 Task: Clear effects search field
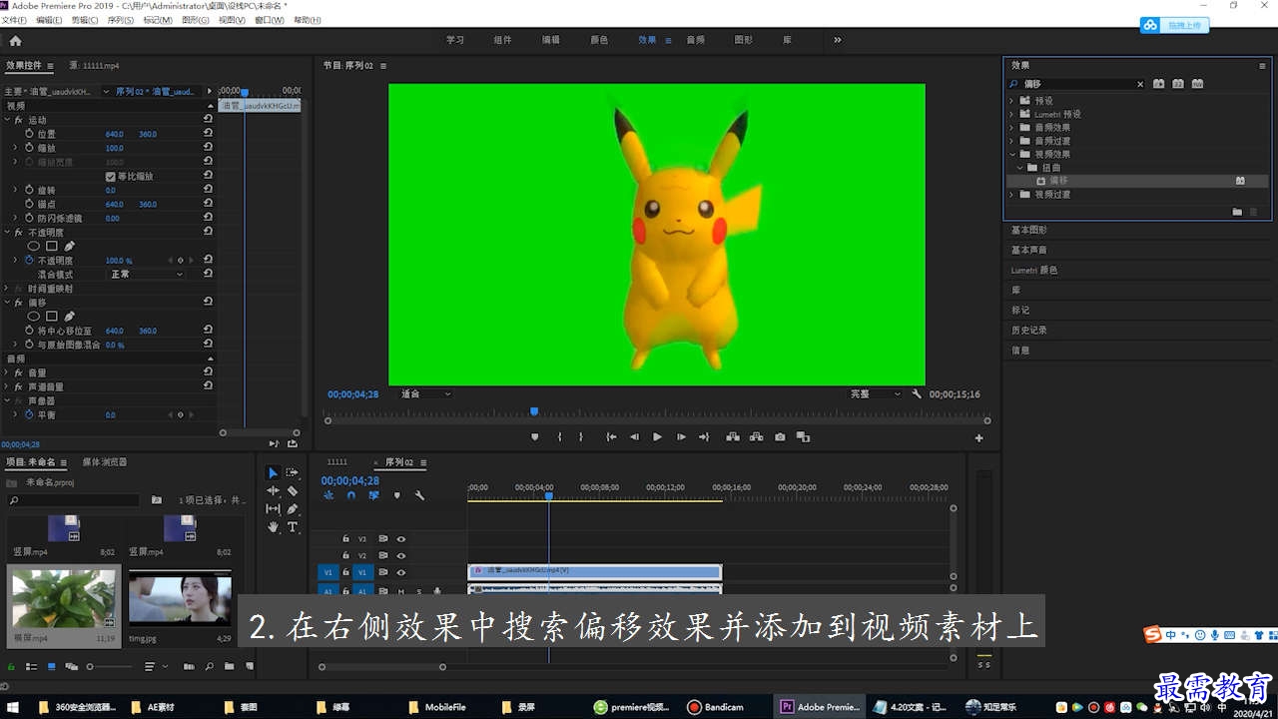1140,84
